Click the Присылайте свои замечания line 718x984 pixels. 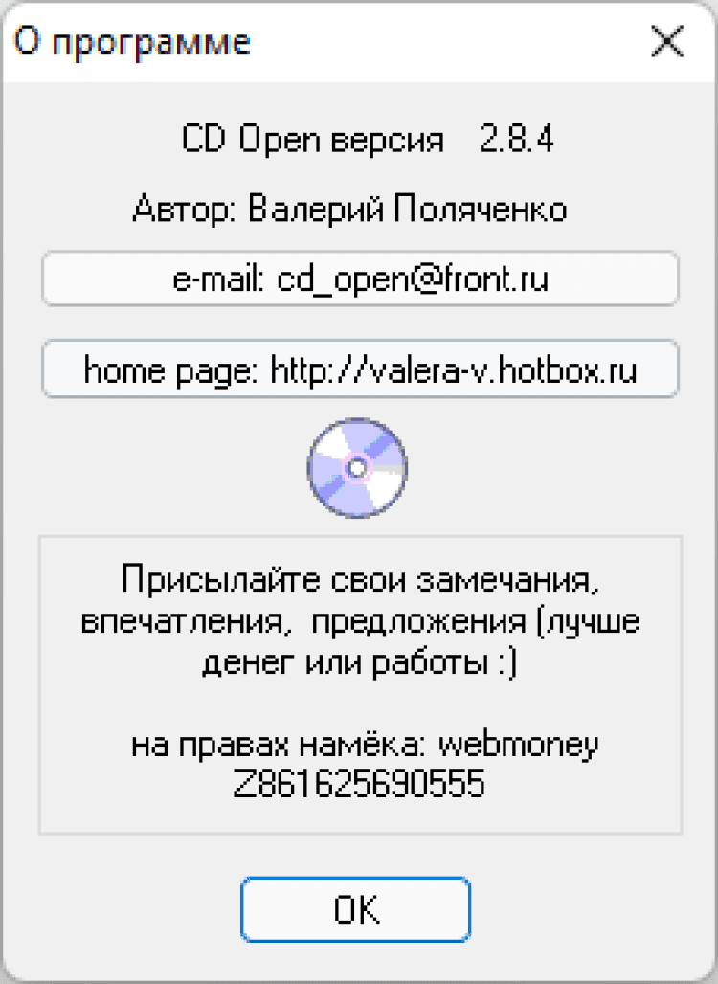(x=360, y=580)
